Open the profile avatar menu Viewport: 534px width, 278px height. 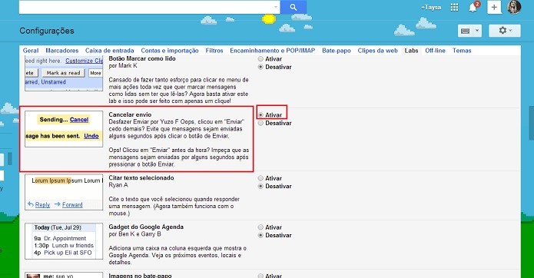(x=514, y=7)
